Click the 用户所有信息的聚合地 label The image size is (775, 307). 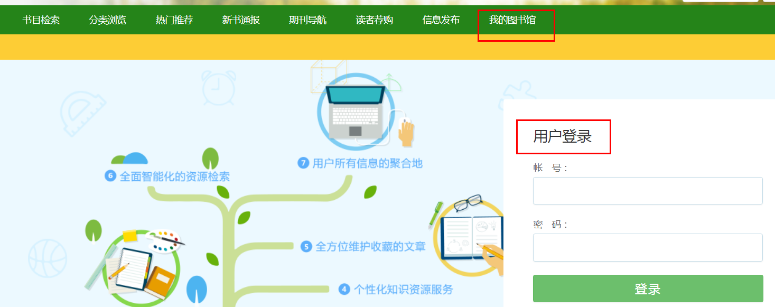point(368,163)
